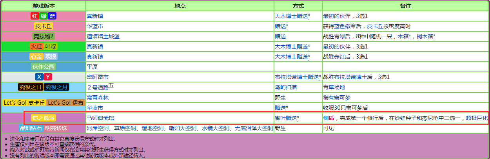Click the 青草场地 note cell
The image size is (490, 159).
click(x=334, y=87)
